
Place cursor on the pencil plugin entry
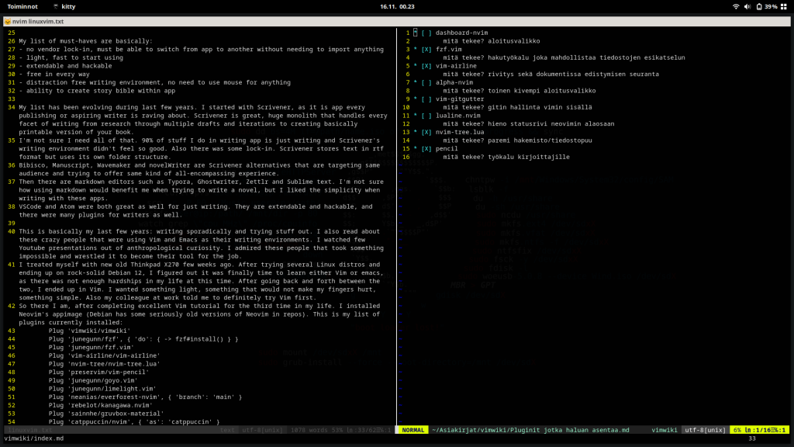pos(447,148)
